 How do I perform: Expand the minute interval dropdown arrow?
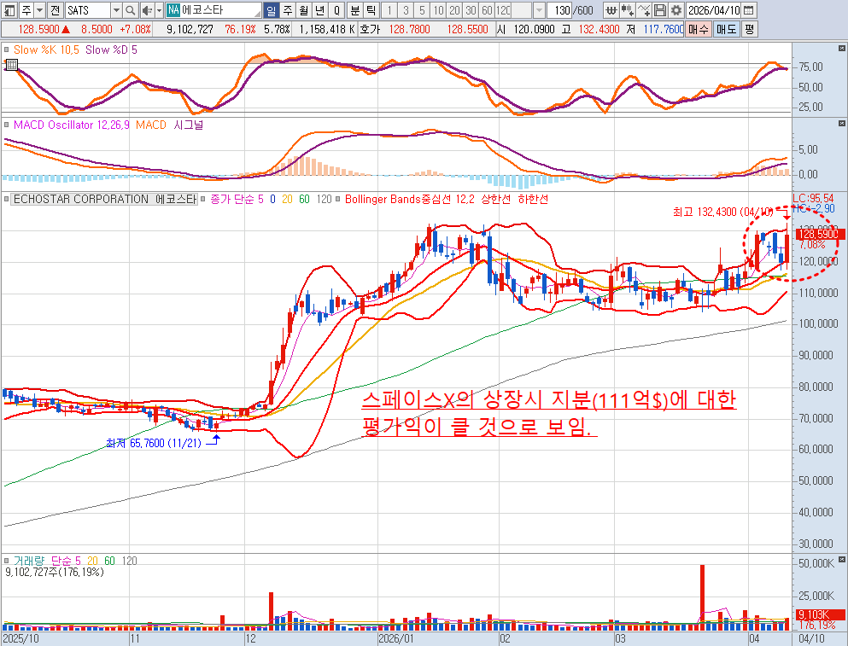(x=538, y=10)
